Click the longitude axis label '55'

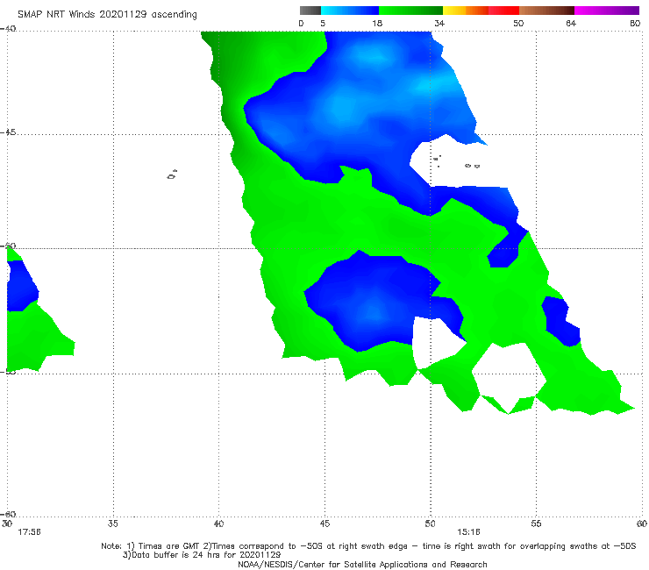536,524
